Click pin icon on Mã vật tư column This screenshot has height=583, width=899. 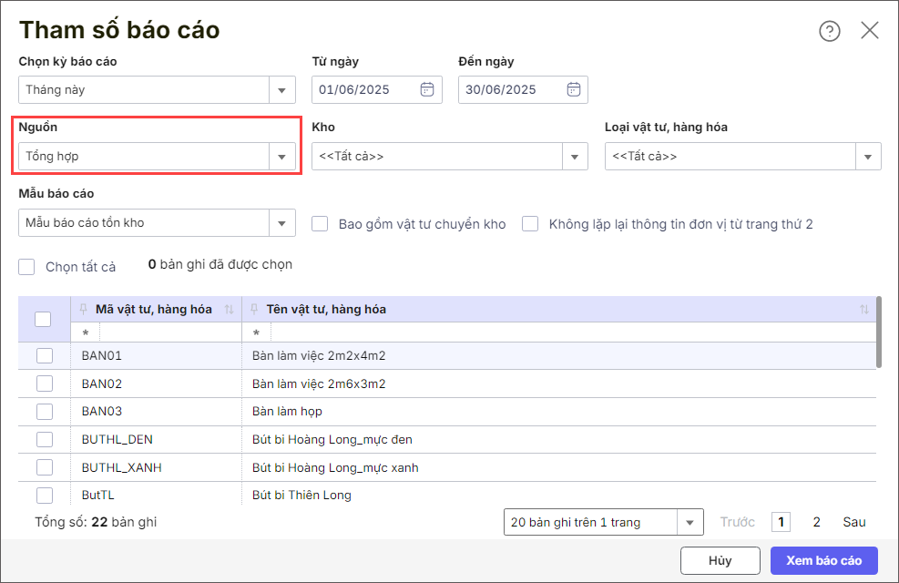[84, 309]
